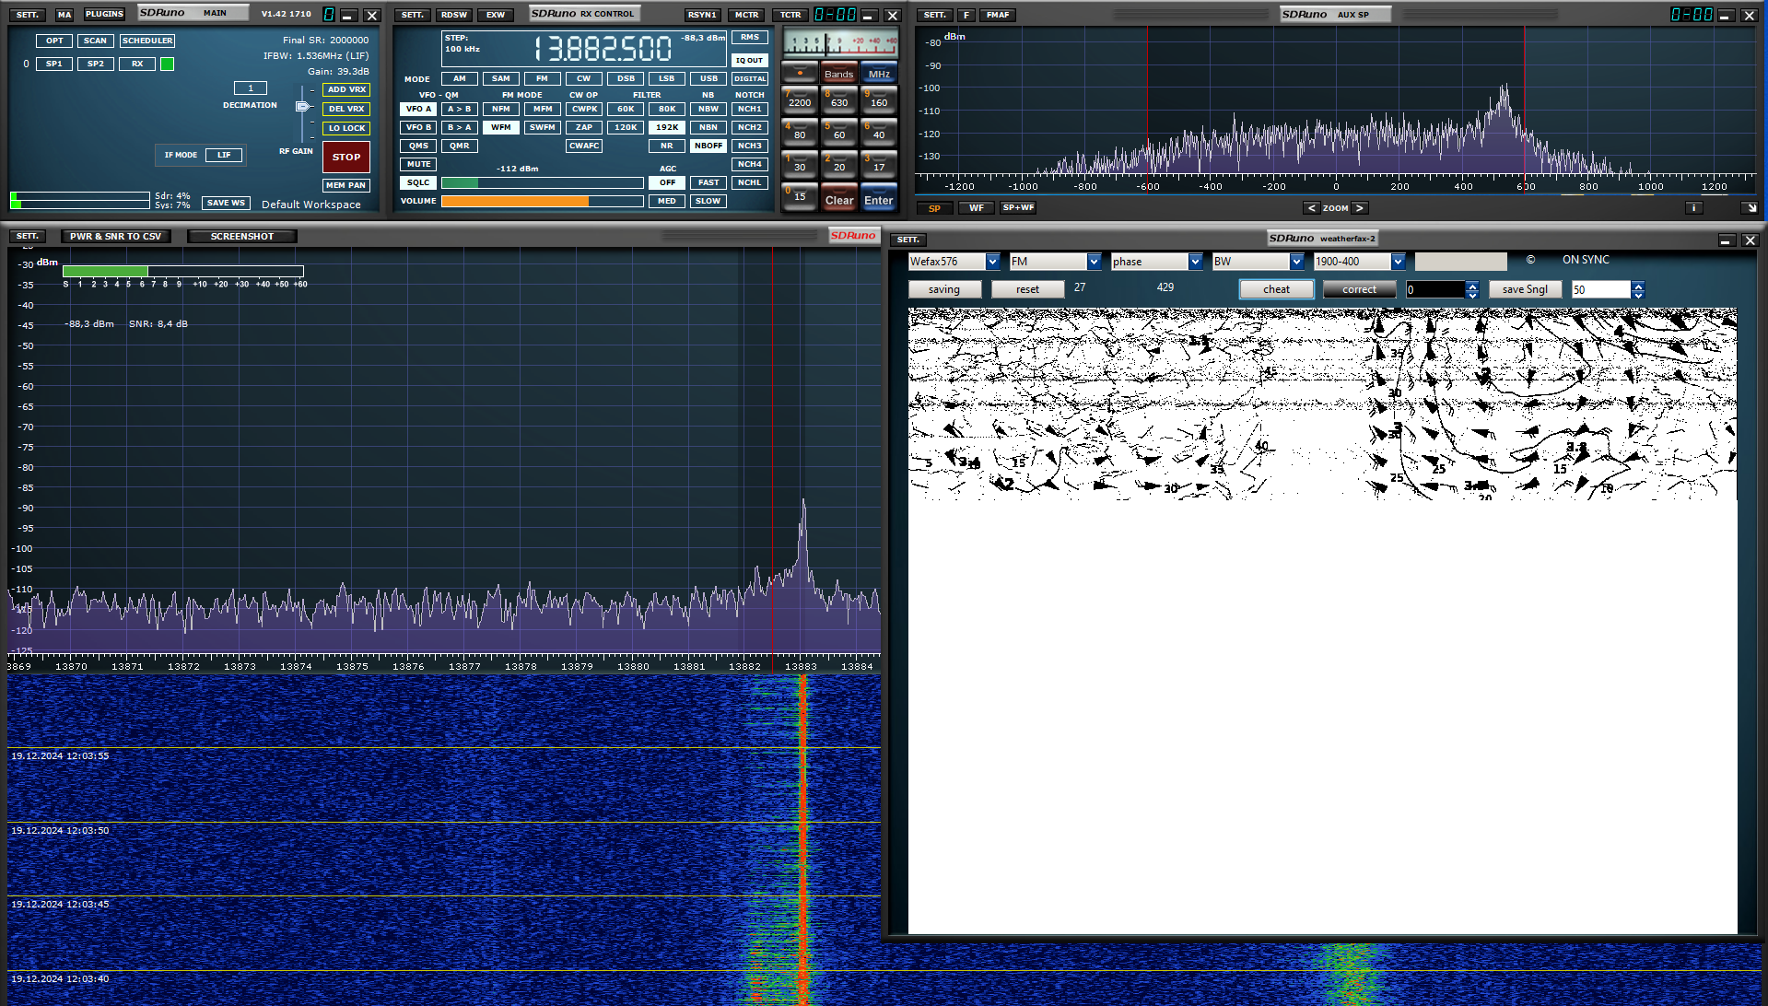Click the frequency display 13.882.500
The width and height of the screenshot is (1768, 1006).
(x=603, y=49)
